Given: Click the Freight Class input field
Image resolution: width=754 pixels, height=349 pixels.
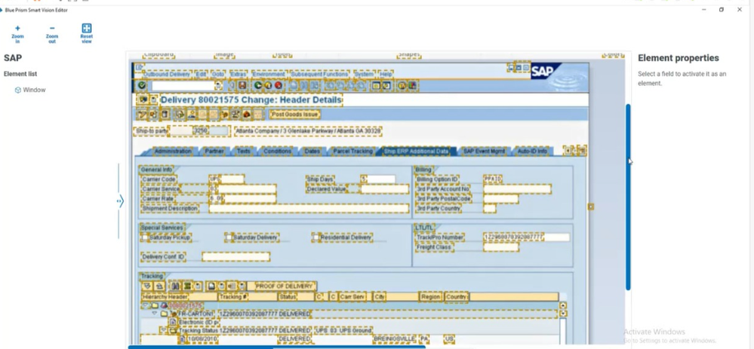Looking at the screenshot, I should click(x=501, y=247).
